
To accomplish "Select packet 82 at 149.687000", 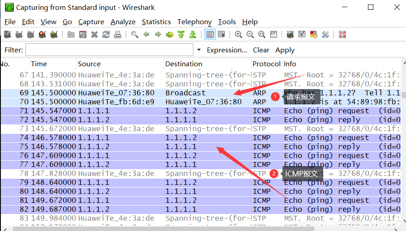I will (201, 209).
